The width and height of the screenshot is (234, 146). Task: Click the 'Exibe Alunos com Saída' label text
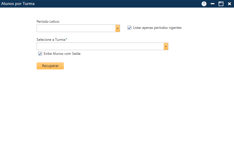point(62,54)
